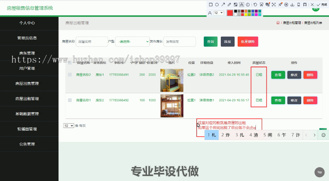The height and width of the screenshot is (181, 329).
Task: Open 基础数据管理 in the sidebar
Action: (x=27, y=114)
